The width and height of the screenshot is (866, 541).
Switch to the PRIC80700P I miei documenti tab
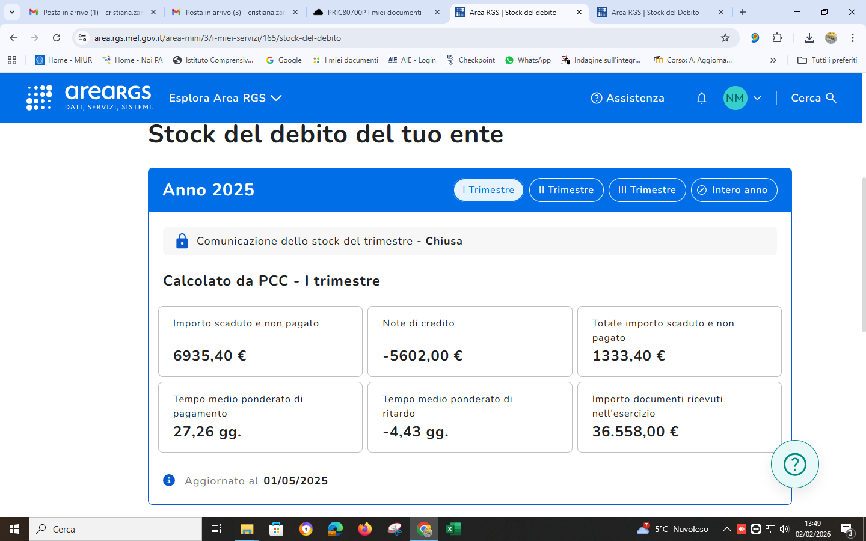click(x=374, y=12)
